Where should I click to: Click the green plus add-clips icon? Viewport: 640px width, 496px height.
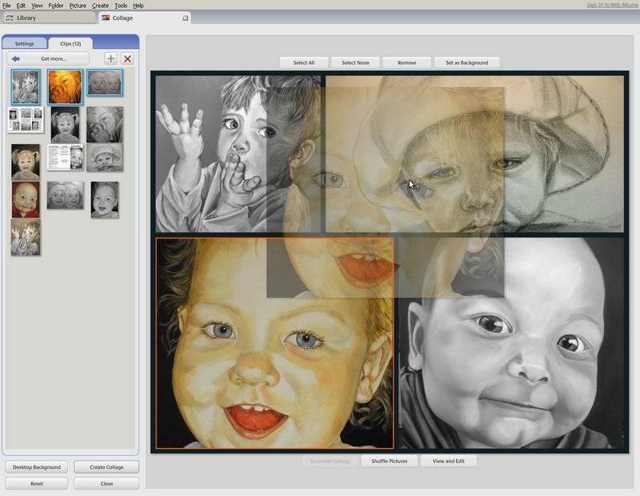click(x=110, y=58)
